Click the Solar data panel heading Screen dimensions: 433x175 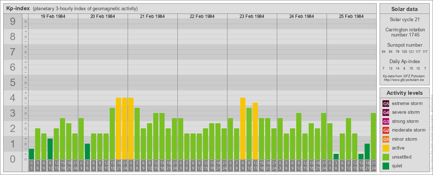[404, 9]
